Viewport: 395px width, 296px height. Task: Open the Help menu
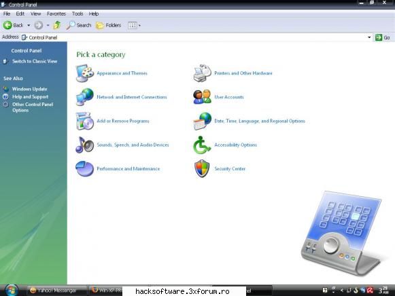[94, 14]
